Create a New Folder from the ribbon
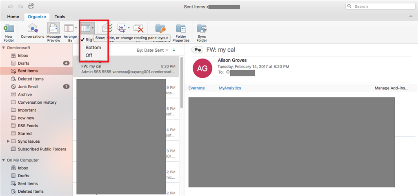Viewport: 418px width, 196px height. pos(9,33)
